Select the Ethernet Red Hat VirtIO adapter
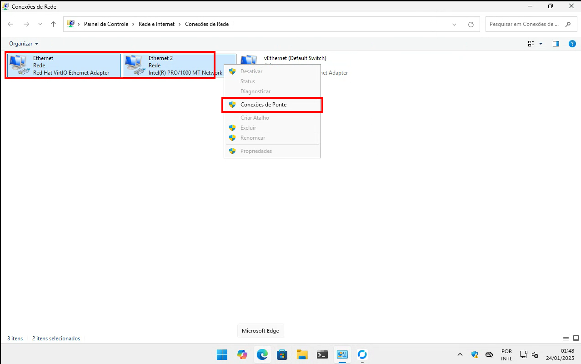This screenshot has width=581, height=364. 64,66
